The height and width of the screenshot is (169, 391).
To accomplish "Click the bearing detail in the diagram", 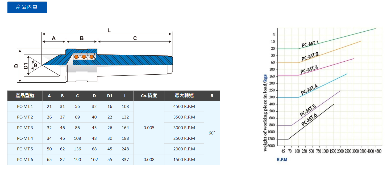I will tap(84, 56).
